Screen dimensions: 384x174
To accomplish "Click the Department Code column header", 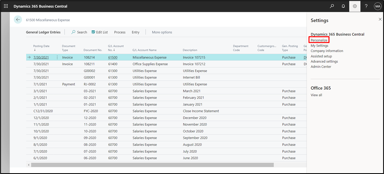I will (x=240, y=48).
